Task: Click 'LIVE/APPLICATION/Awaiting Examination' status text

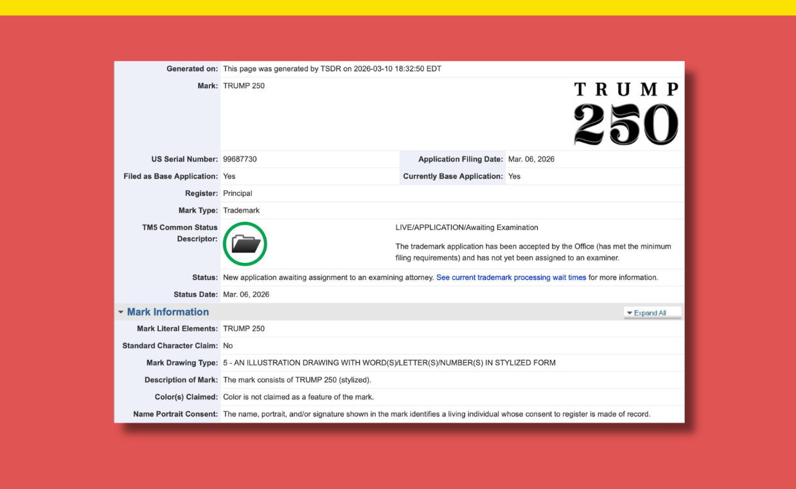Action: click(x=467, y=227)
